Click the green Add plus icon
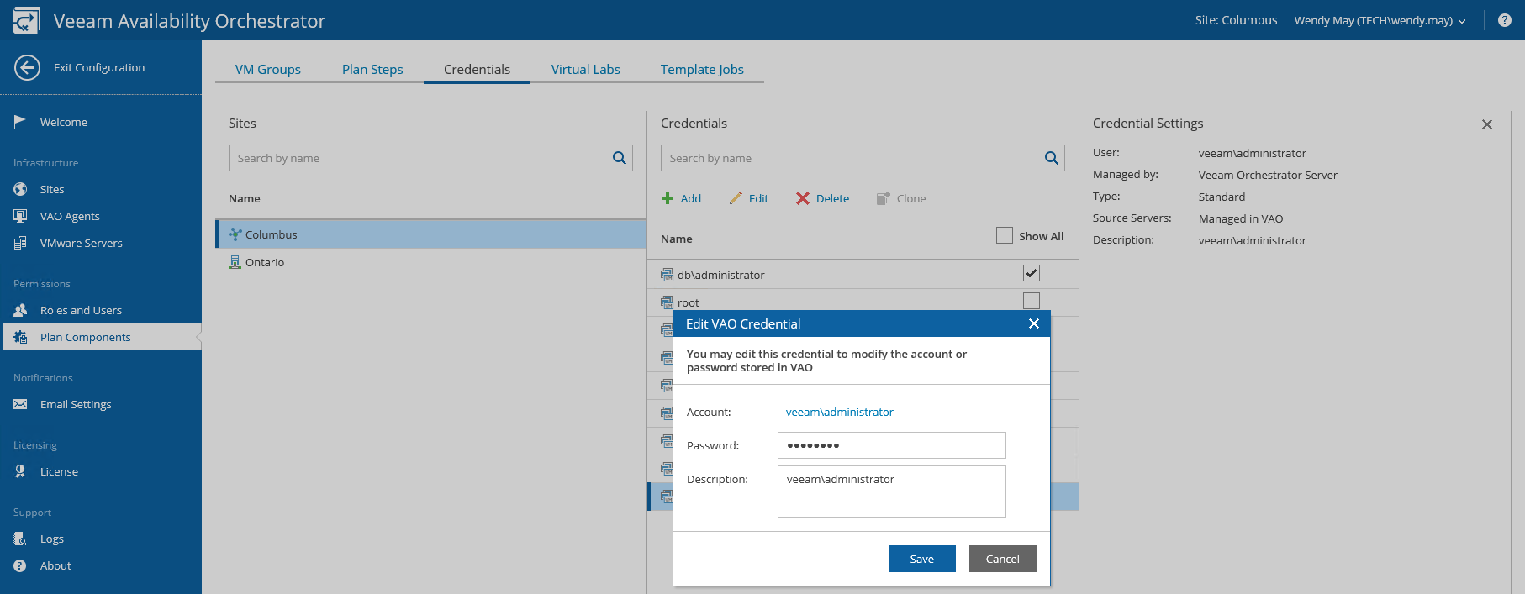The height and width of the screenshot is (594, 1525). 668,198
